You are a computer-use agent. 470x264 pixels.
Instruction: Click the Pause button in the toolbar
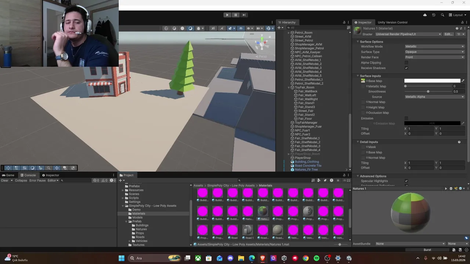point(236,15)
